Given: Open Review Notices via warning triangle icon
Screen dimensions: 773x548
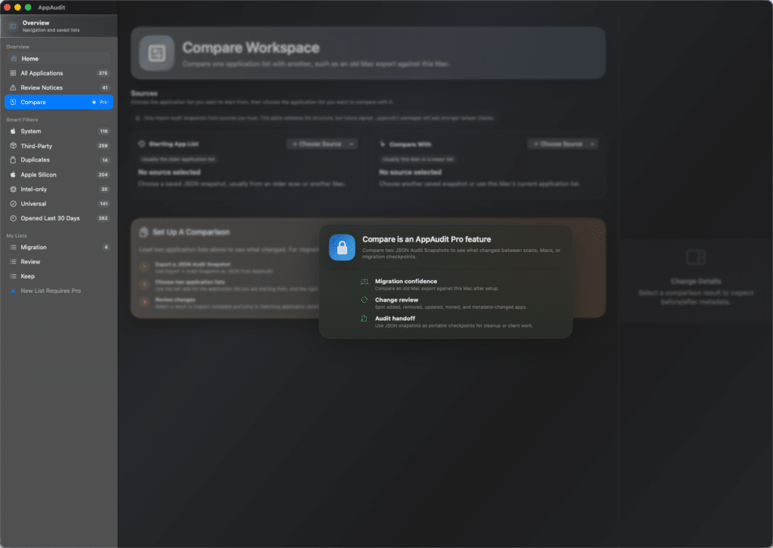Looking at the screenshot, I should (14, 88).
